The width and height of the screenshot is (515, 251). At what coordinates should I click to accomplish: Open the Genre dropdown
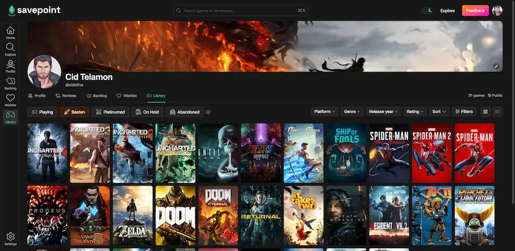point(352,112)
